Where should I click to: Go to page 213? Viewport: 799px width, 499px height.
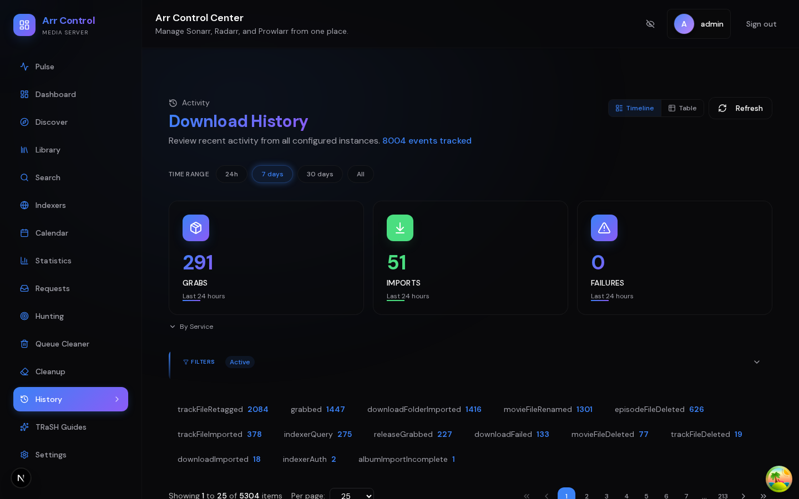point(722,496)
